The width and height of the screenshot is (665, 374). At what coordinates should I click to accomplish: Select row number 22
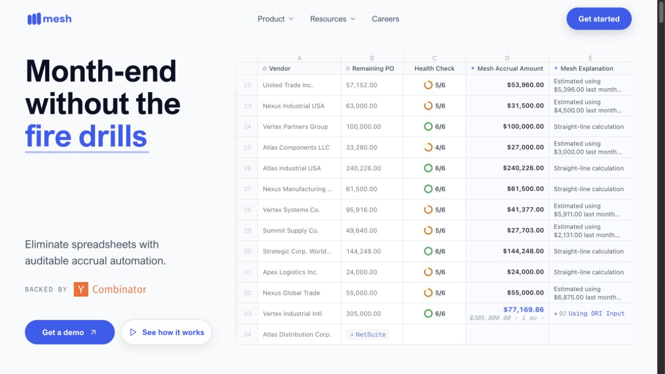247,85
